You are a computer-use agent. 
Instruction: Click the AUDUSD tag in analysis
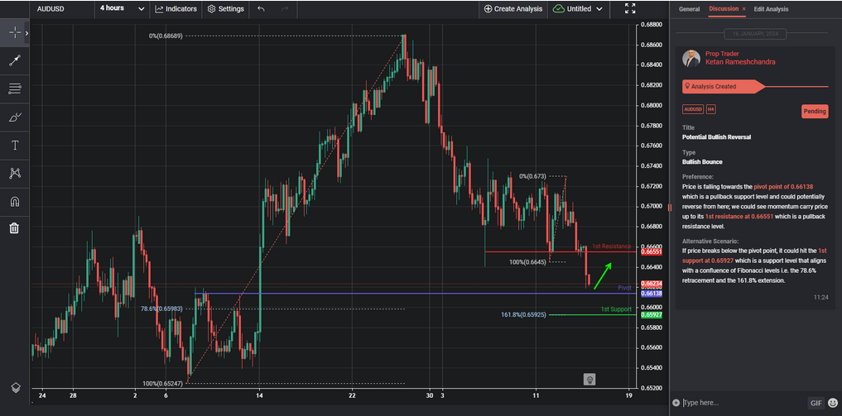[x=693, y=109]
